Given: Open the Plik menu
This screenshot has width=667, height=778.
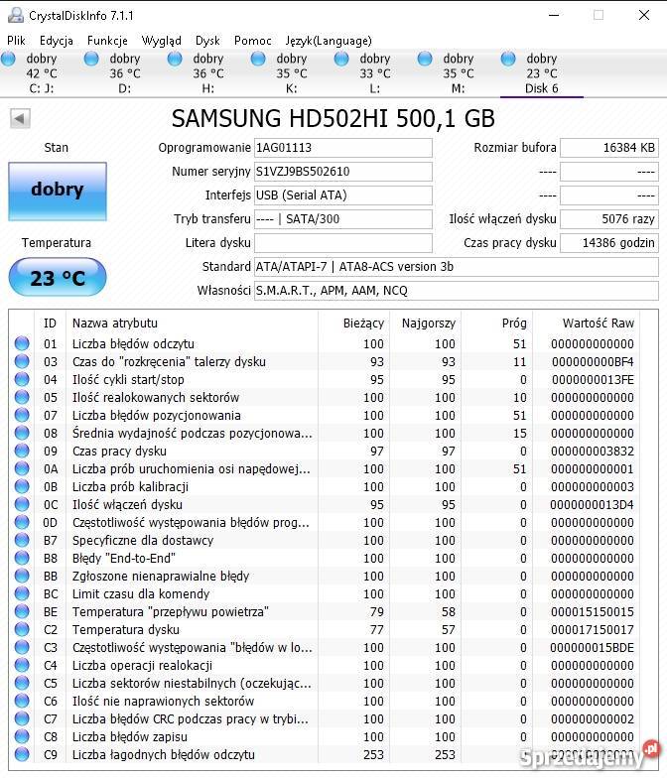Looking at the screenshot, I should (x=16, y=40).
